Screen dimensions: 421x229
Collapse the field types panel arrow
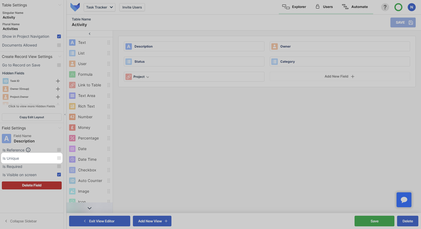tap(90, 34)
